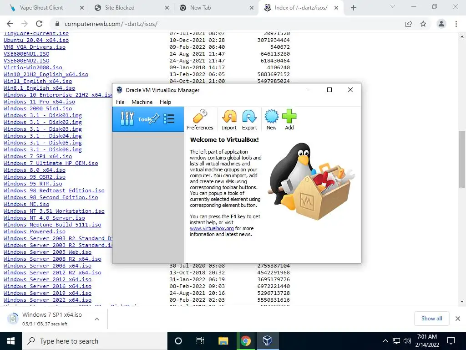The image size is (466, 350).
Task: Click the scrollbar down arrow
Action: point(462,302)
